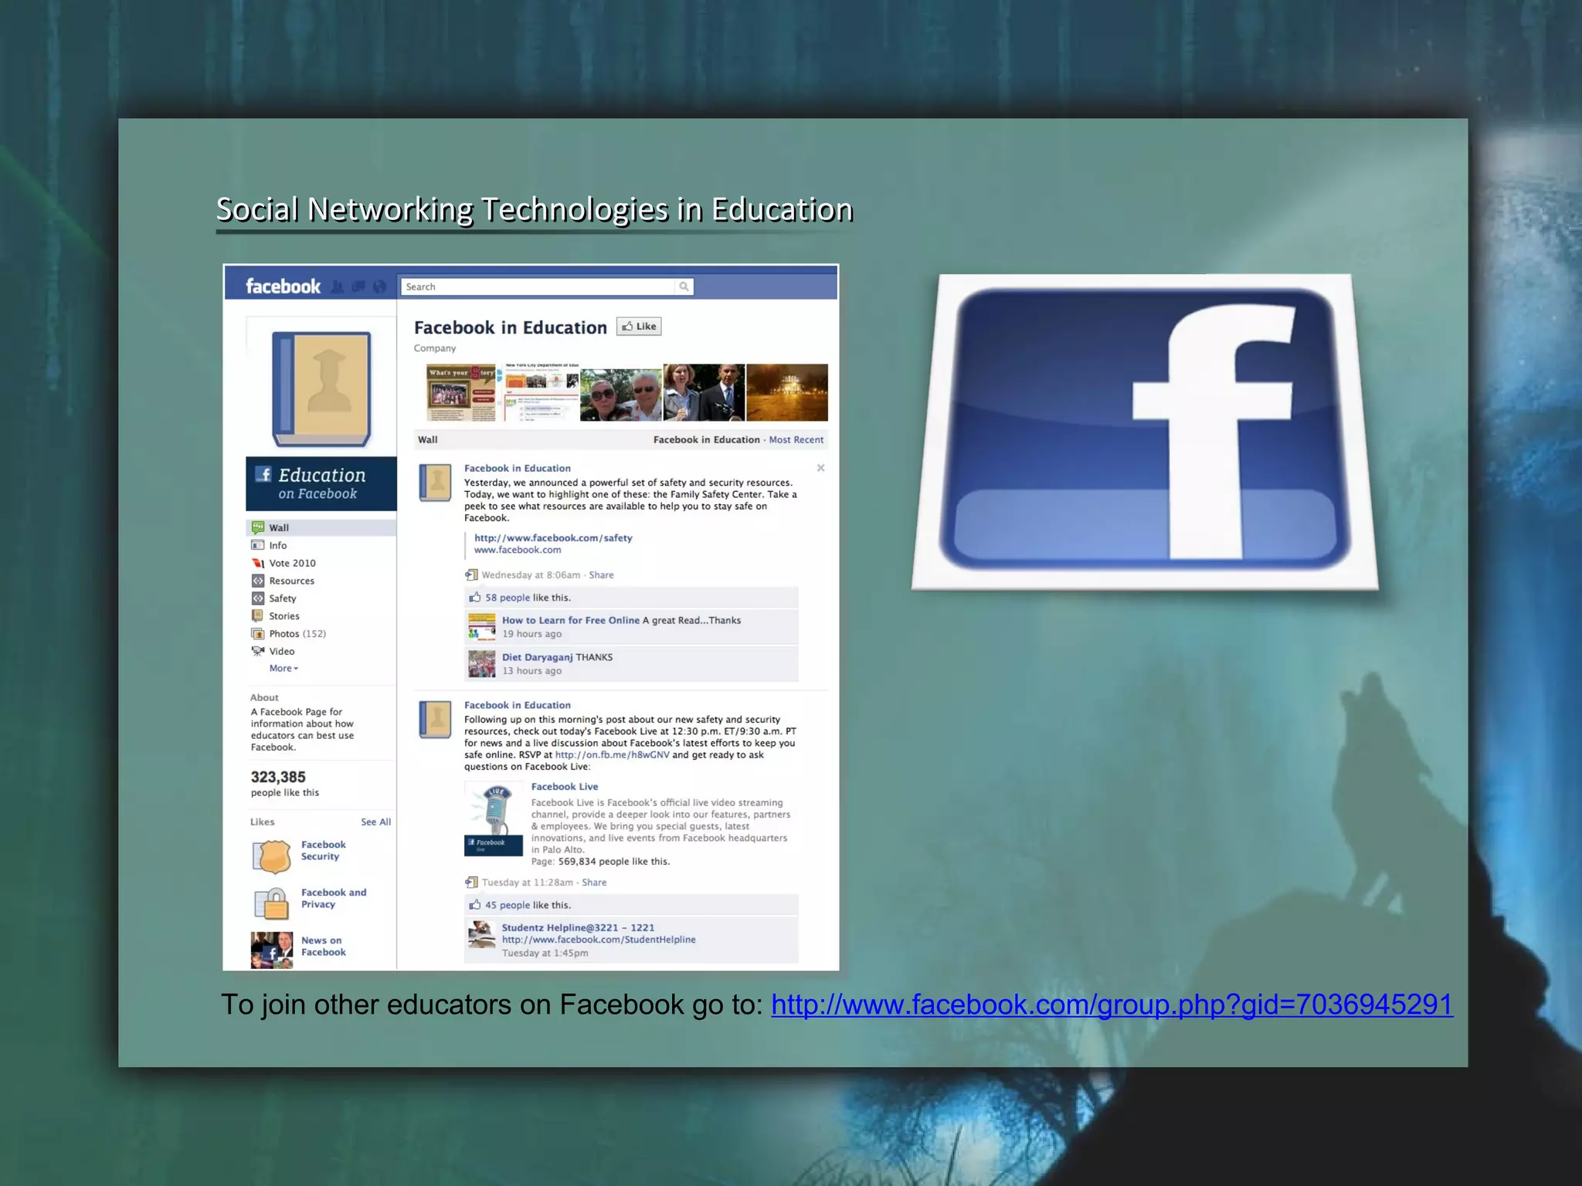Click the Education book profile picture

point(321,389)
